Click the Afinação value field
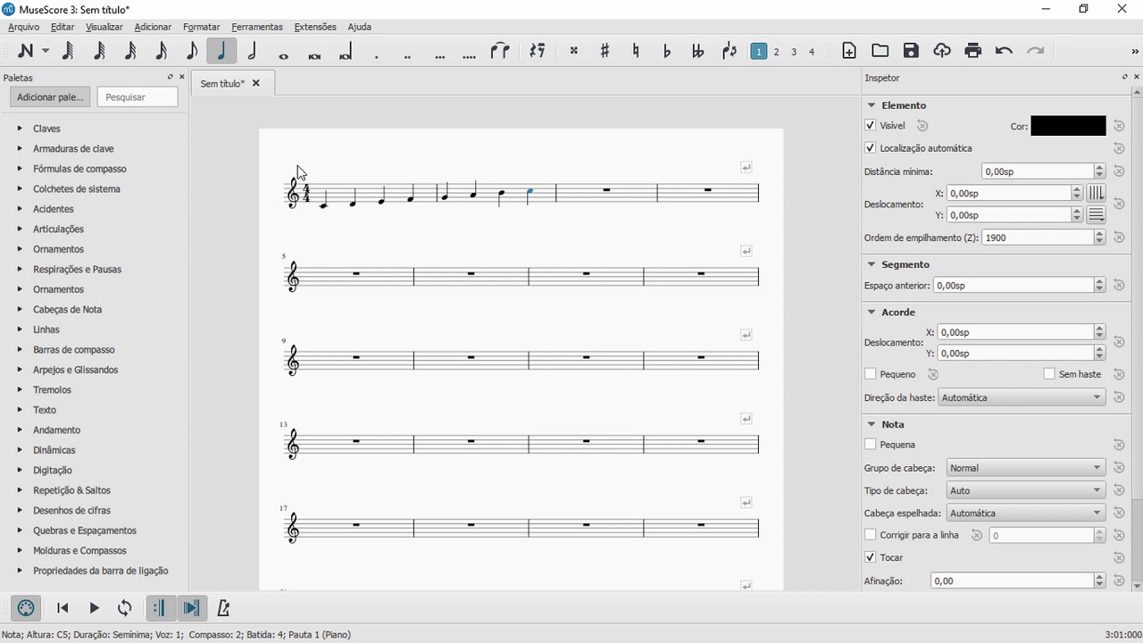 point(1012,580)
